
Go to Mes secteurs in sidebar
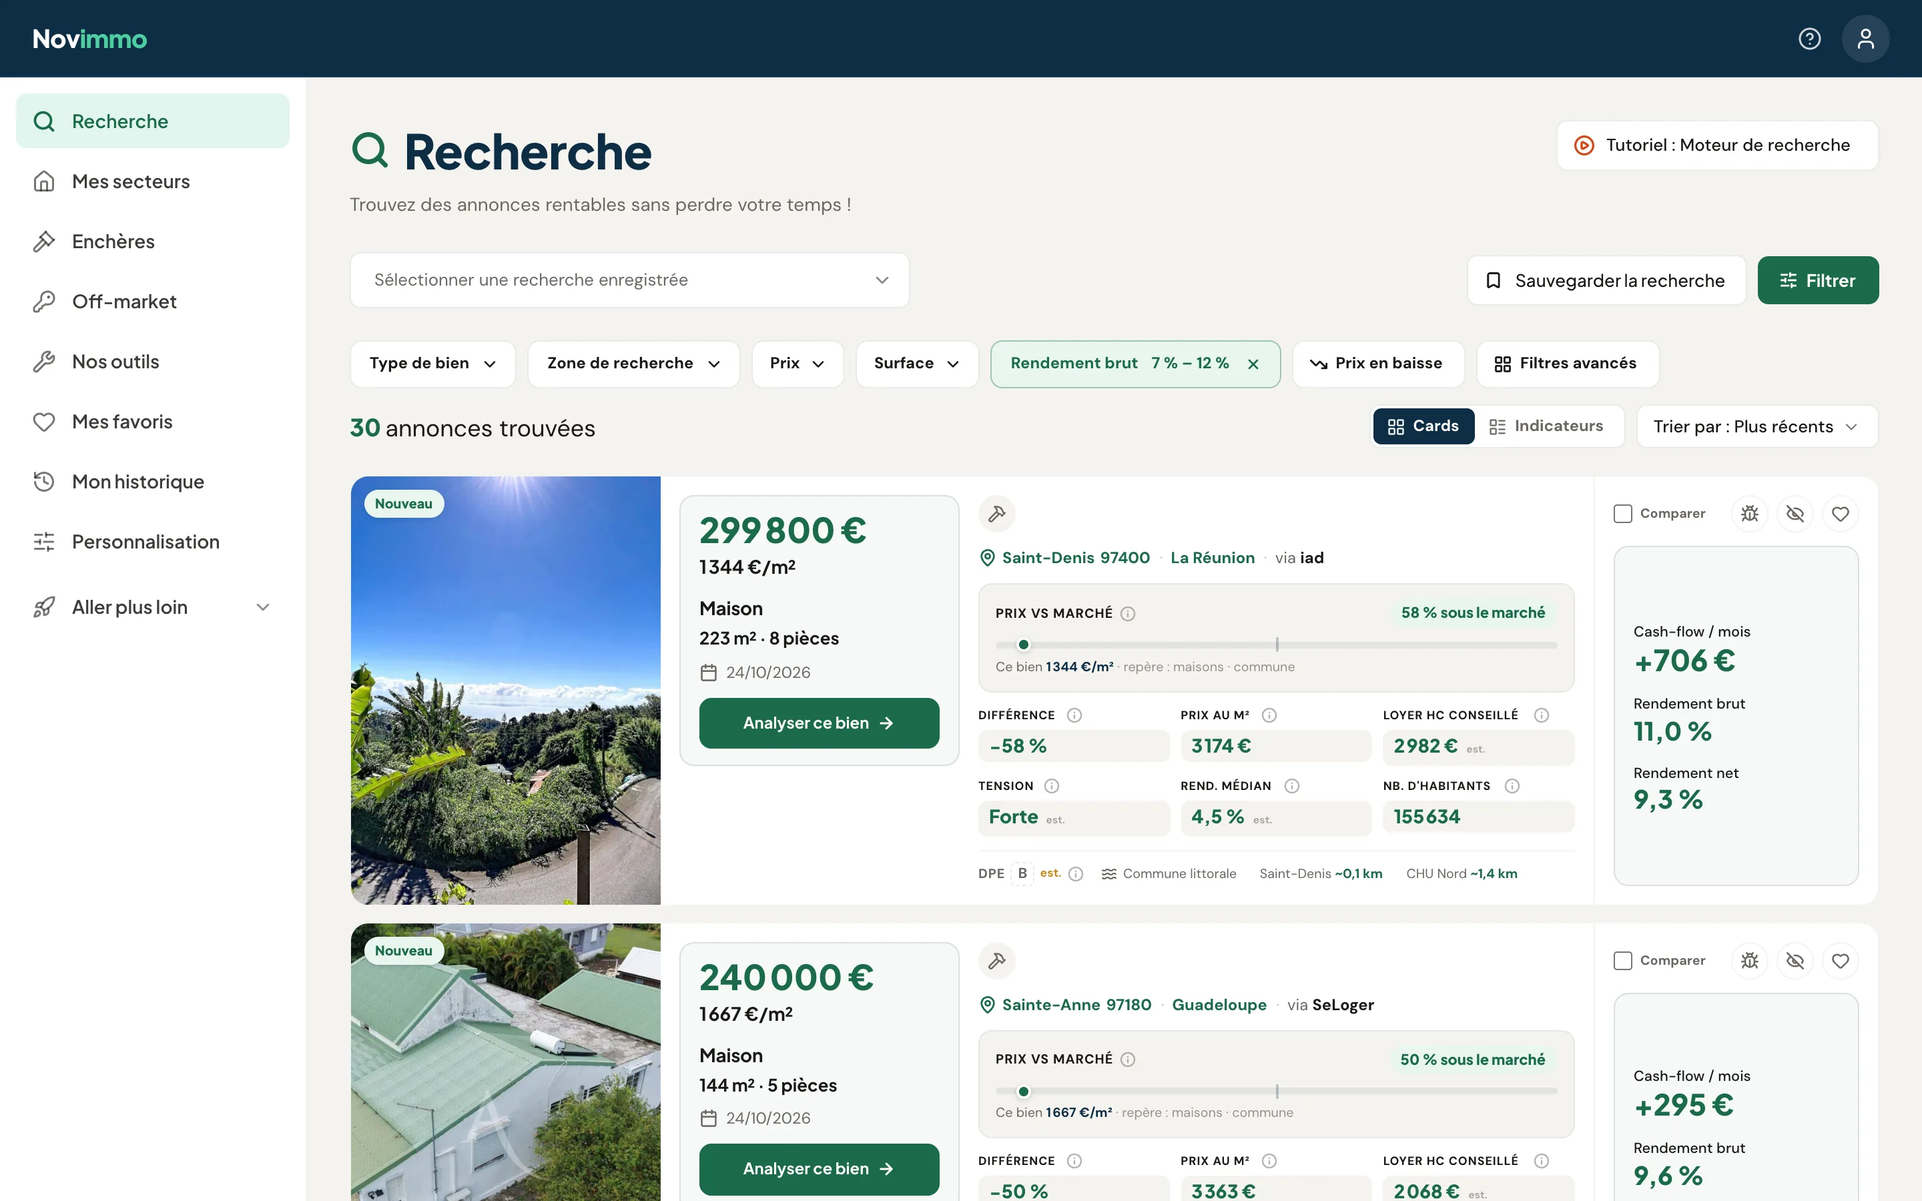point(152,182)
